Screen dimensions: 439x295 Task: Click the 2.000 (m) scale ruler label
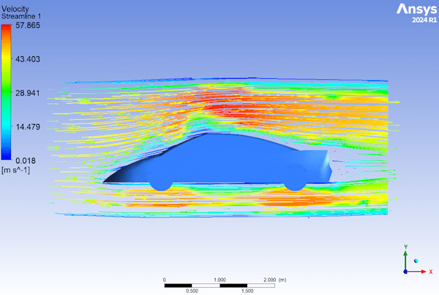pos(275,280)
